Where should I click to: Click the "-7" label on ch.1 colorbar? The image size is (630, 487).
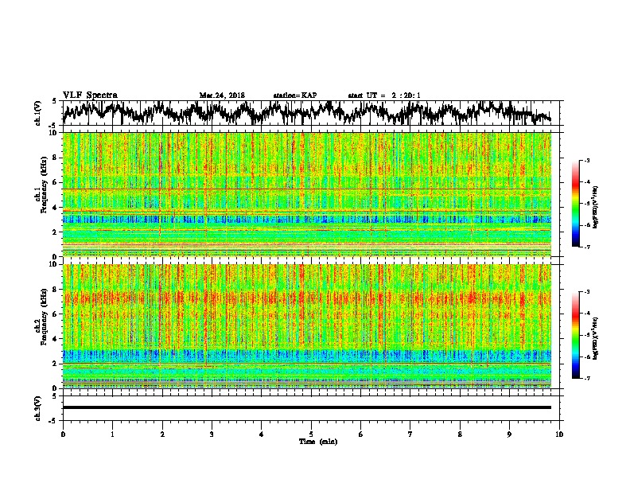tap(587, 247)
